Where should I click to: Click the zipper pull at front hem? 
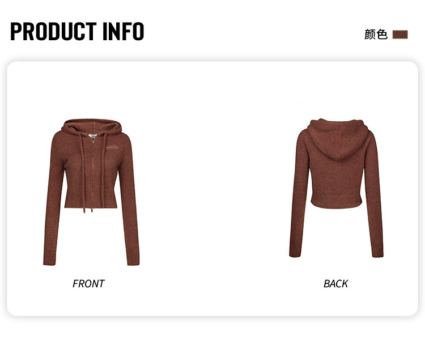pyautogui.click(x=92, y=209)
